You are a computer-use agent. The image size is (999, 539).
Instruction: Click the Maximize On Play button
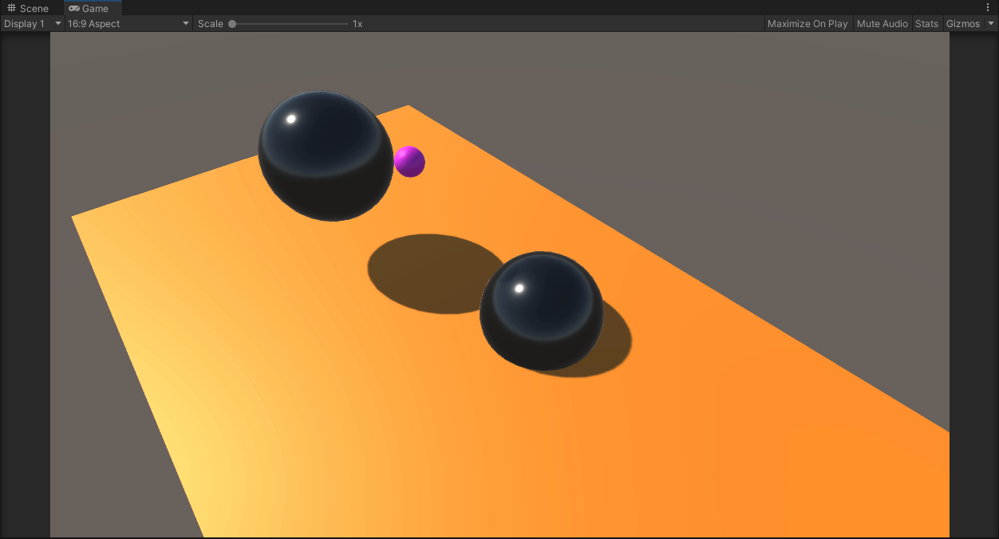click(807, 23)
